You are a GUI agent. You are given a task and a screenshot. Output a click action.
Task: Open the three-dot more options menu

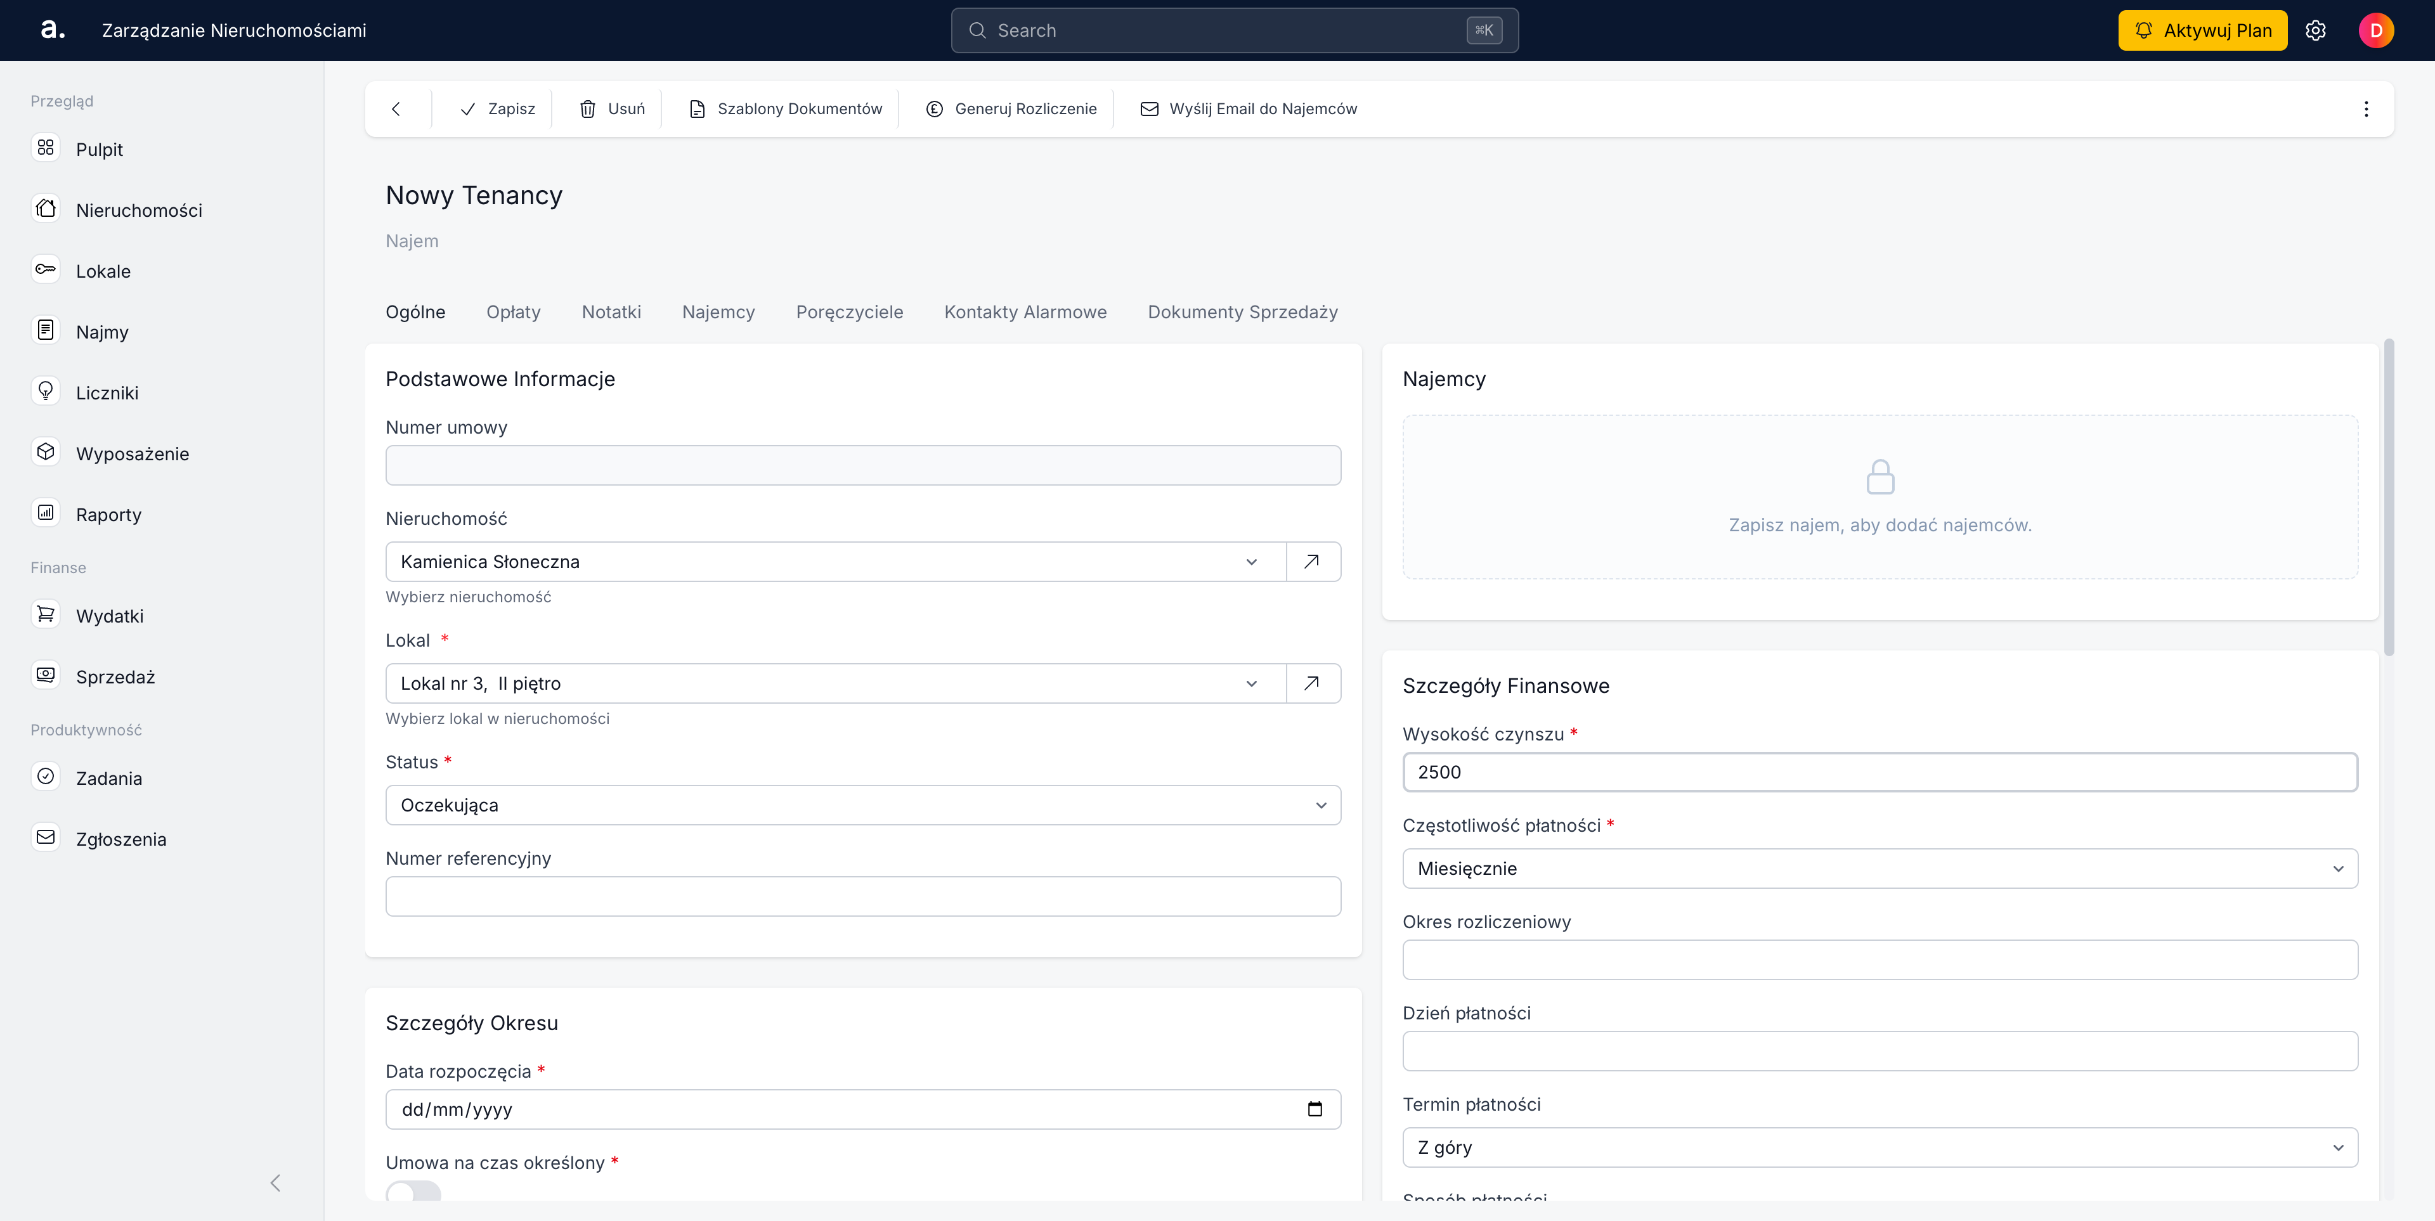coord(2366,108)
